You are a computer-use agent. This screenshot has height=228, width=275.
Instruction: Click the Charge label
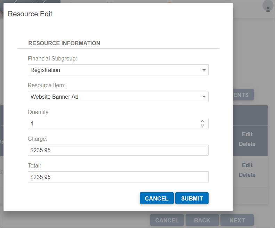coord(37,139)
